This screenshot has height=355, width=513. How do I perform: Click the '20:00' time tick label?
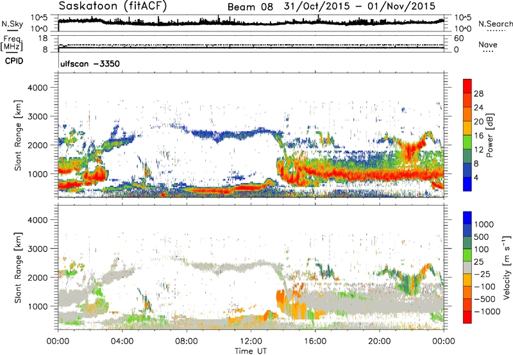(379, 342)
